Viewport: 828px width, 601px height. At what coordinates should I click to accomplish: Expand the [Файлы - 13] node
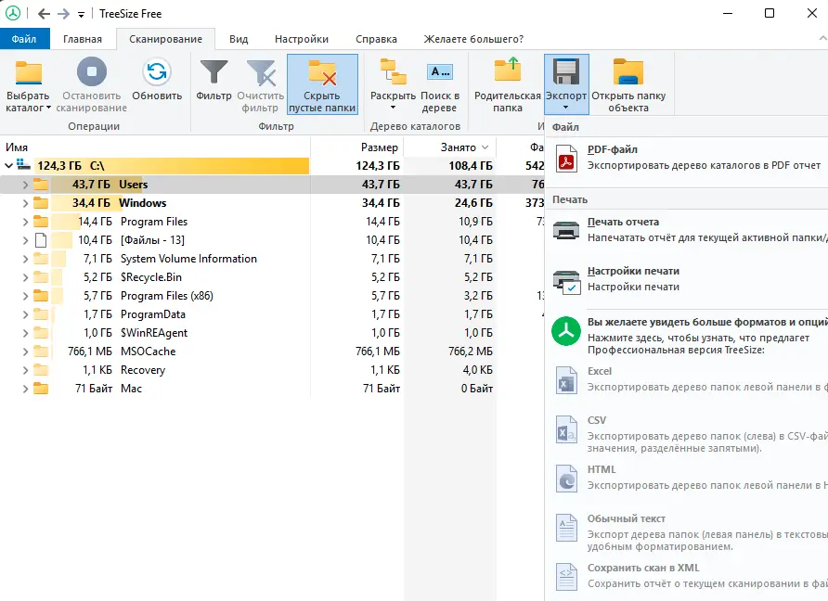click(x=25, y=240)
